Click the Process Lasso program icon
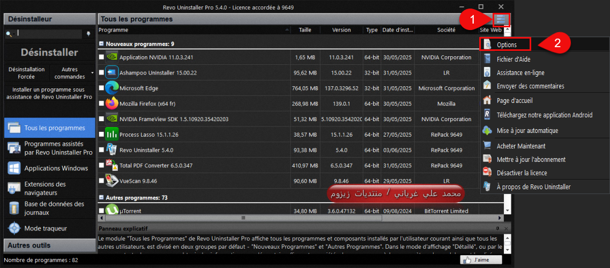This screenshot has width=610, height=268. (x=112, y=135)
